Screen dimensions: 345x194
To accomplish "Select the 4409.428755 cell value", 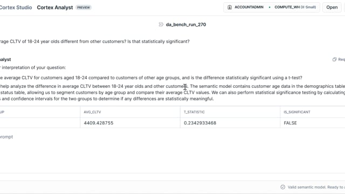I will pos(99,123).
